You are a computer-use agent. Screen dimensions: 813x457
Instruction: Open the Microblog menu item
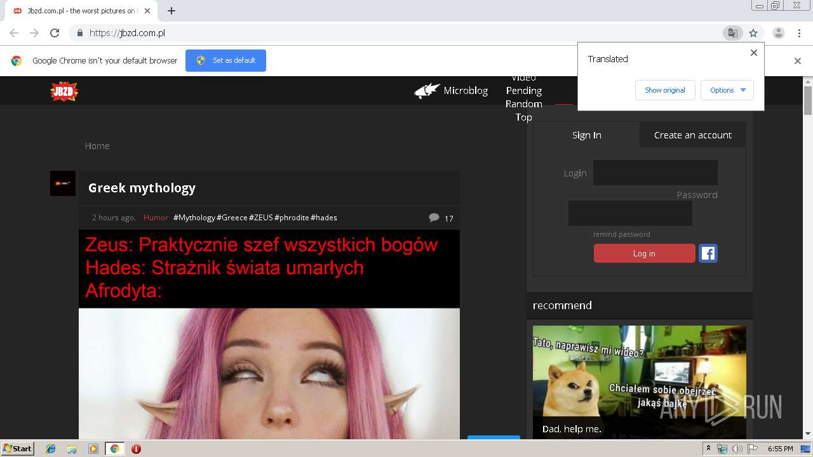[466, 91]
